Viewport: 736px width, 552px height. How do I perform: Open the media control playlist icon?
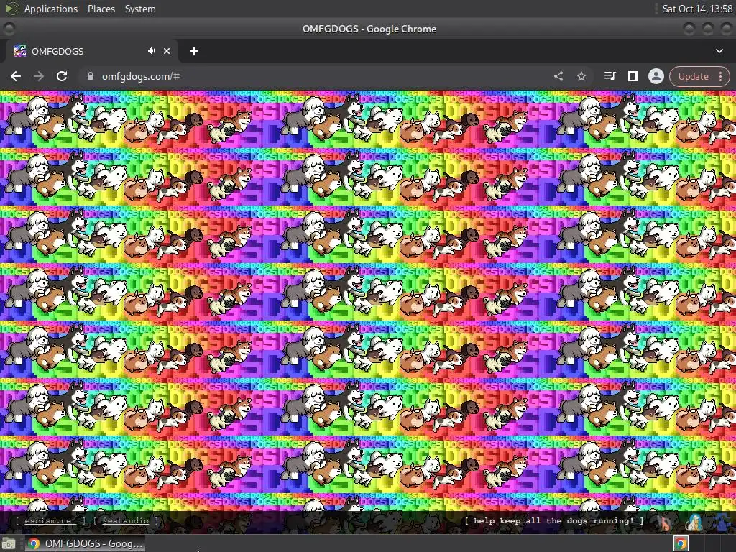[x=609, y=76]
